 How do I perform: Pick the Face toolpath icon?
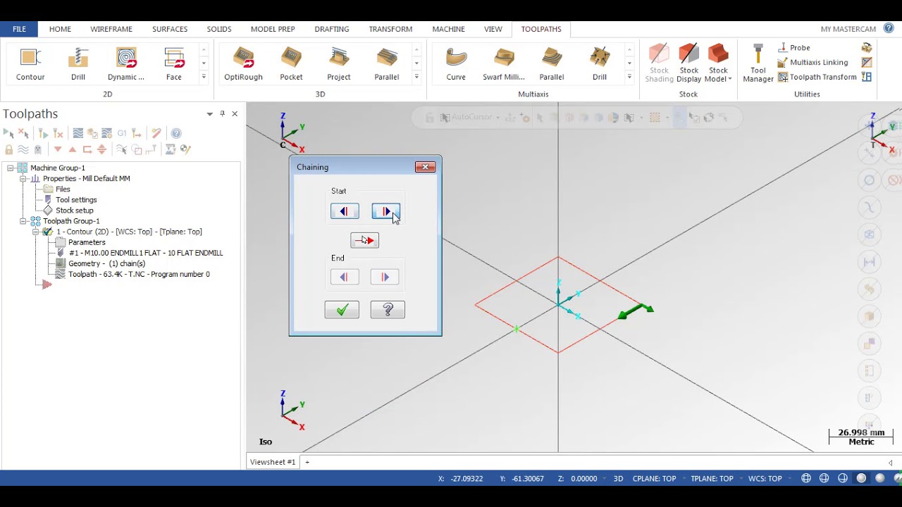click(174, 64)
